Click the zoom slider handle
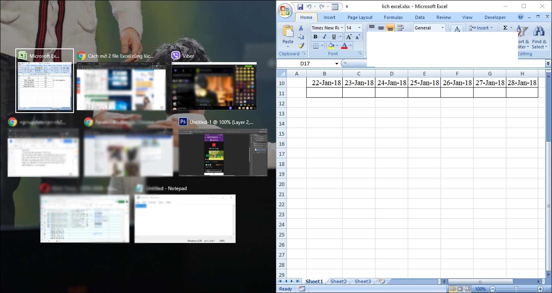The width and height of the screenshot is (552, 293). tap(516, 289)
